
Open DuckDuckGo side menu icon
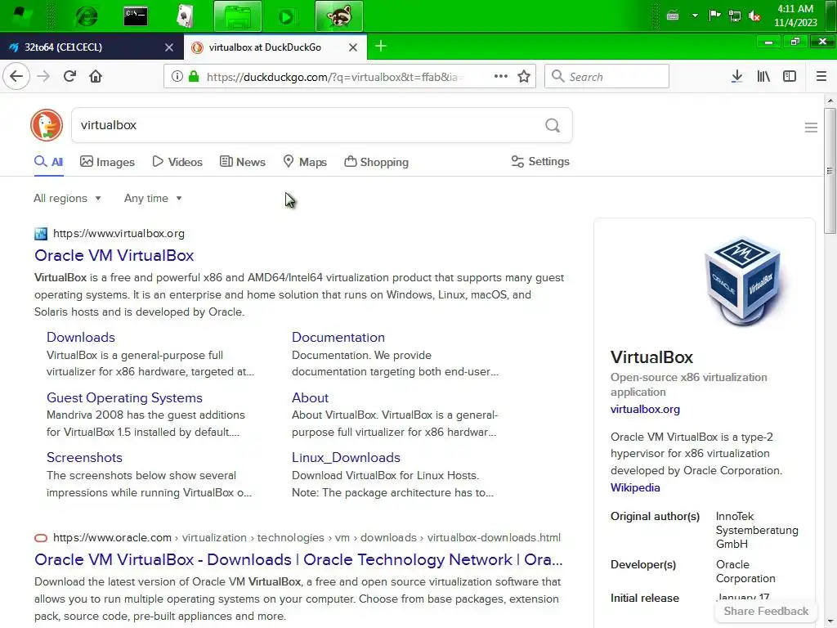point(811,127)
